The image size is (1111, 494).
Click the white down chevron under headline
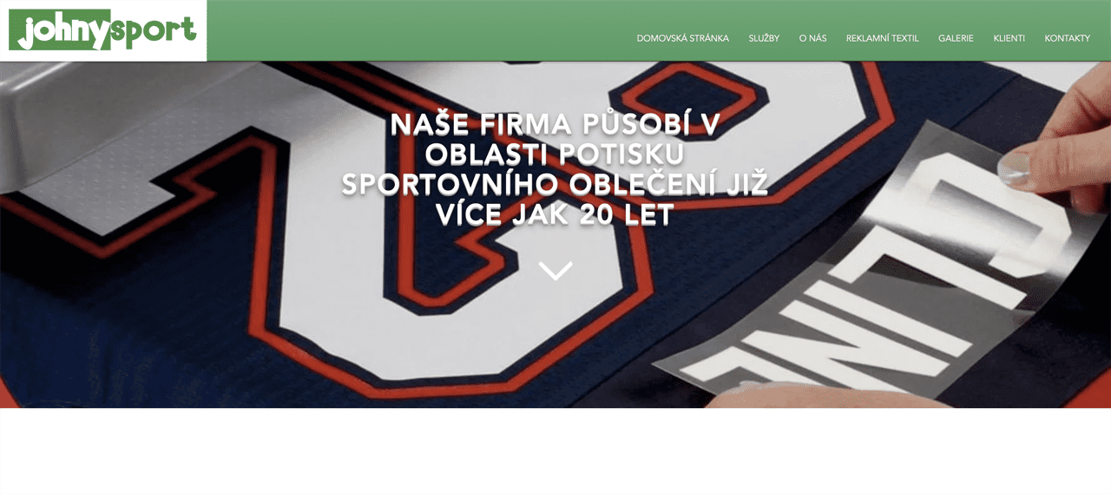click(555, 270)
